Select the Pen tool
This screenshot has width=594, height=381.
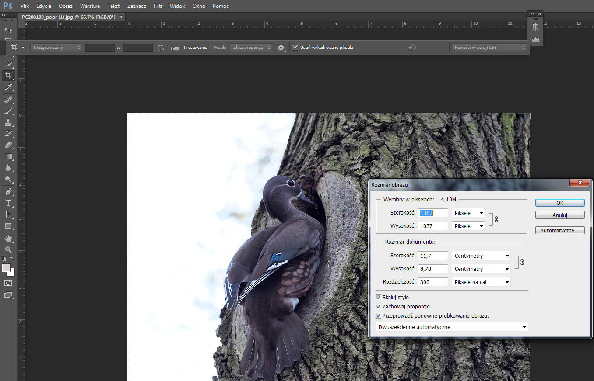coord(8,192)
